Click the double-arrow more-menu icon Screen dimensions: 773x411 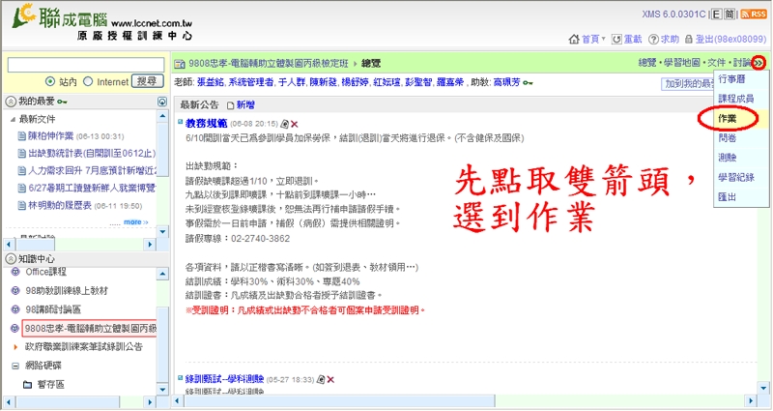click(x=760, y=63)
